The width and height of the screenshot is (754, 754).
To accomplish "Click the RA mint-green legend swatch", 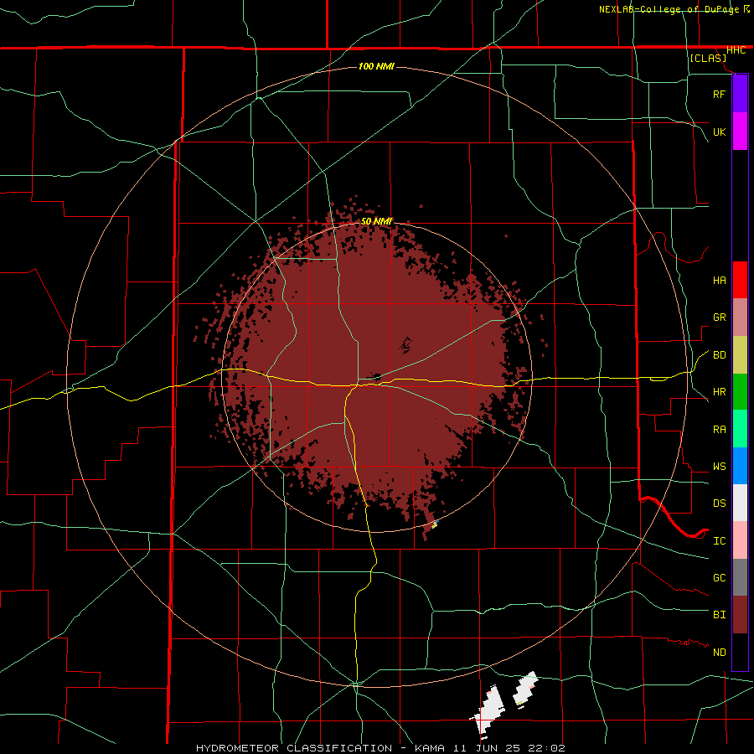I will (740, 429).
